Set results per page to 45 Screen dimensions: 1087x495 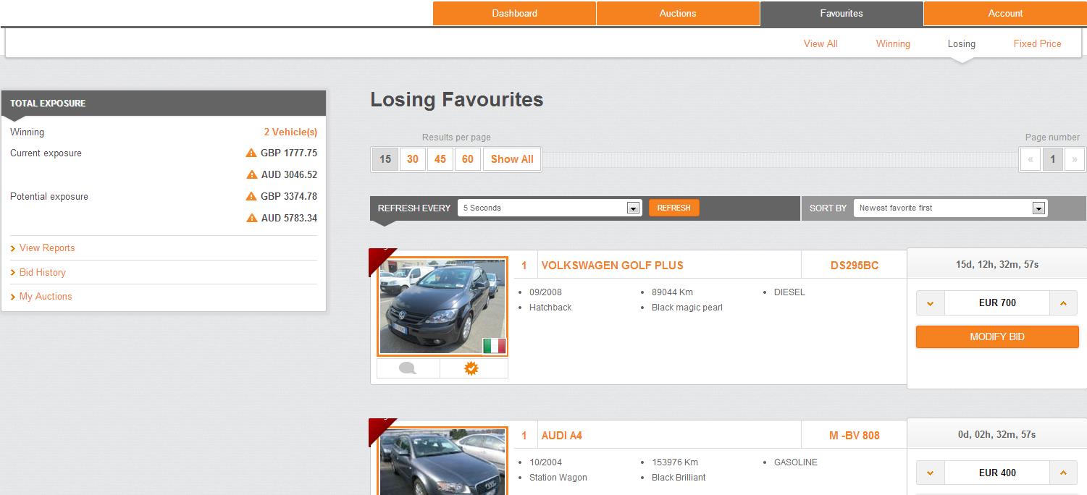coord(440,159)
